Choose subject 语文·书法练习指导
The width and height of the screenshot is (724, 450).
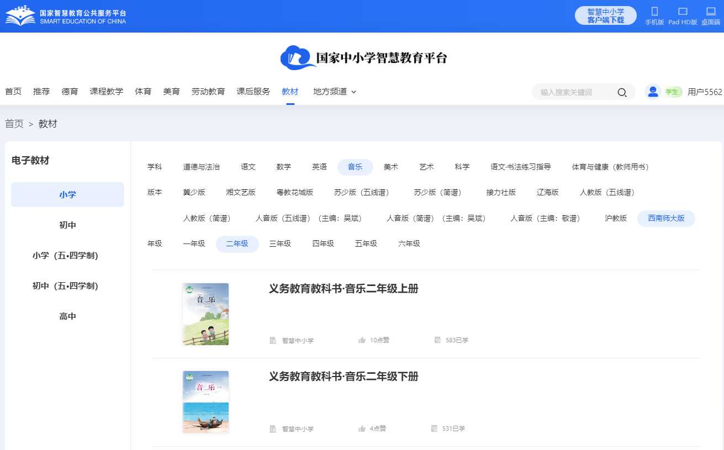point(521,167)
